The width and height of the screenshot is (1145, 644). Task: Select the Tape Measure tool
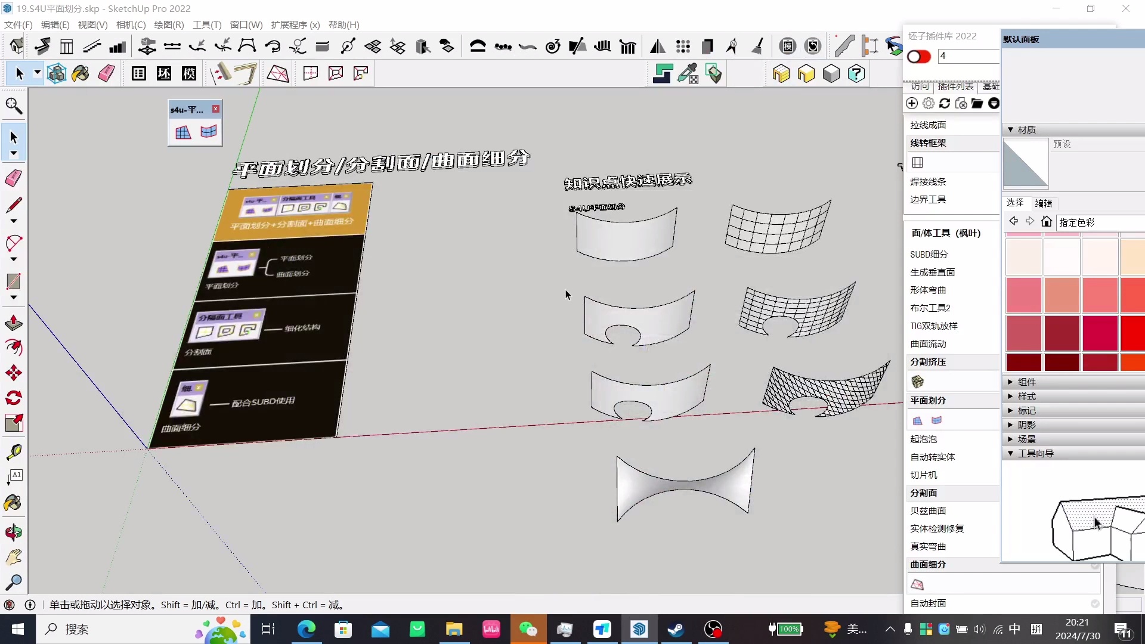pyautogui.click(x=13, y=452)
